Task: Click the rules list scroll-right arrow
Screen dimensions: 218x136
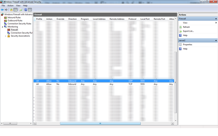Action: [173, 123]
